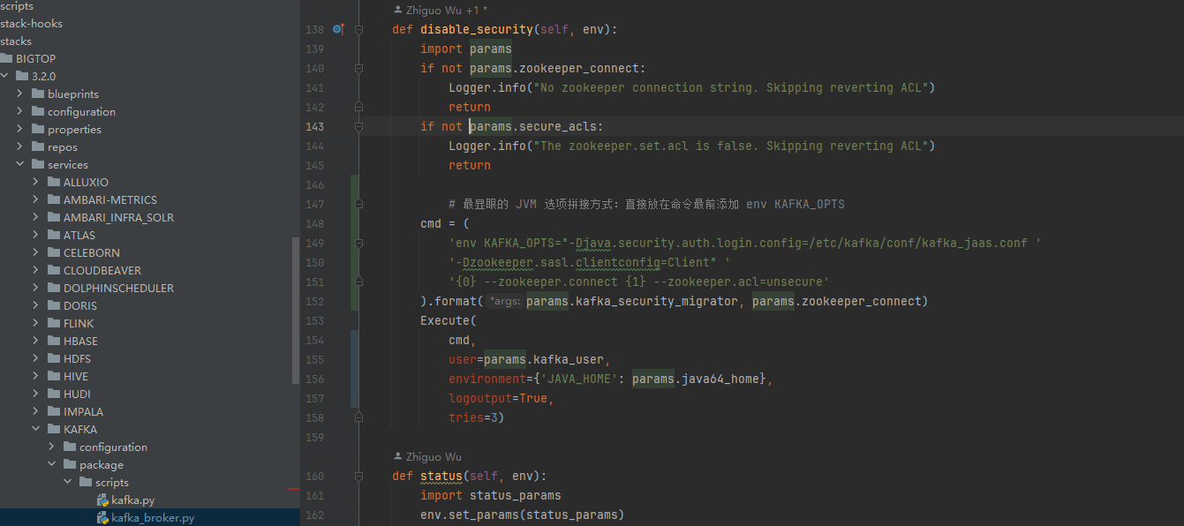Expand the FLINK service folder
The image size is (1184, 526).
click(36, 324)
